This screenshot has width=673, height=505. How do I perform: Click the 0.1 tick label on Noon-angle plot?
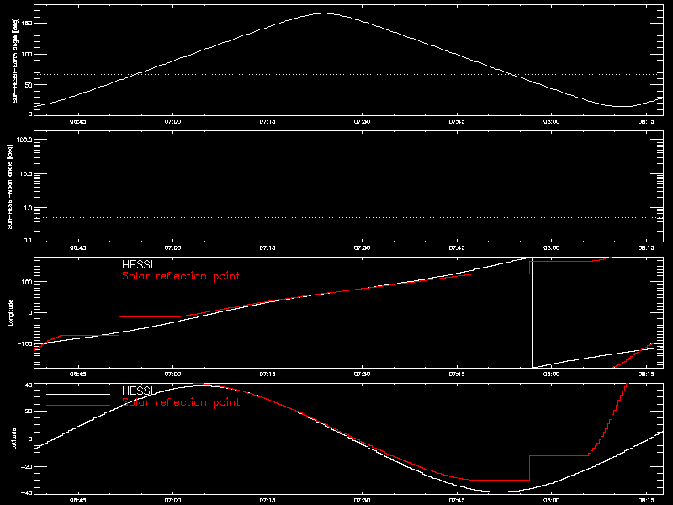point(27,240)
